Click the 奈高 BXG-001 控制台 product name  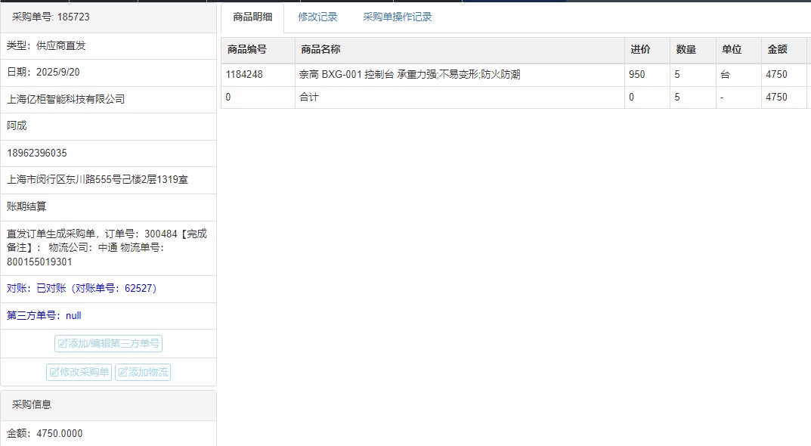coord(410,75)
